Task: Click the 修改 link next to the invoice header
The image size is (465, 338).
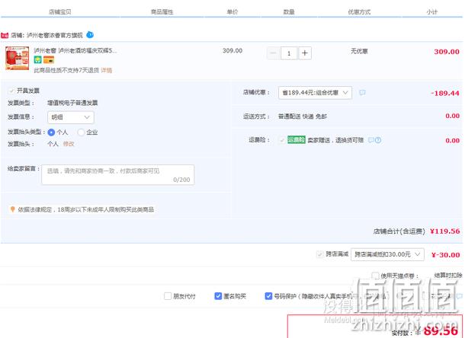Action: click(x=69, y=144)
